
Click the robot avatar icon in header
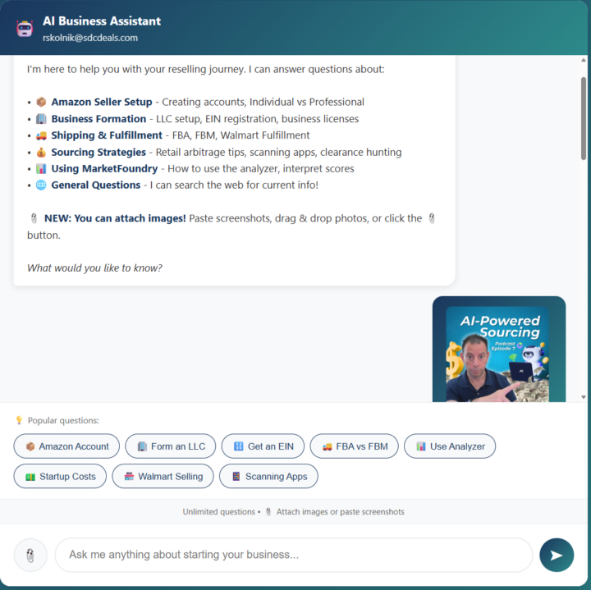(25, 28)
